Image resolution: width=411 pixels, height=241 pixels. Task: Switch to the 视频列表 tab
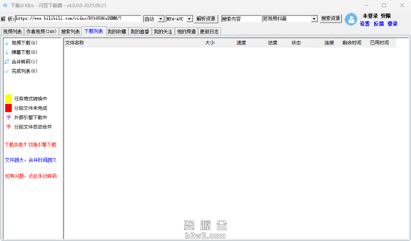click(12, 32)
